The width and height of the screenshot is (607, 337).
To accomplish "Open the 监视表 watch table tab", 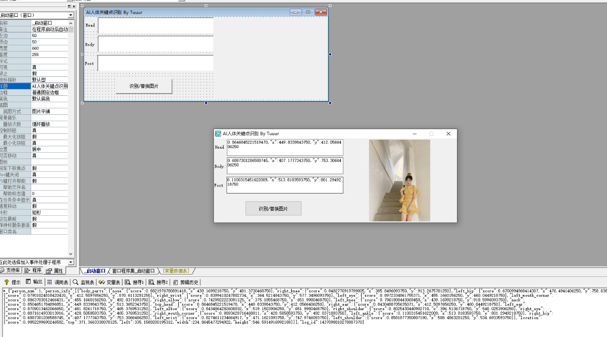I will point(84,282).
